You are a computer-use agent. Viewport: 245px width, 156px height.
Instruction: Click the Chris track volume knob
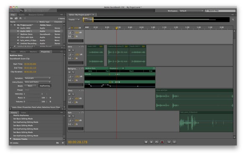pos(73,98)
